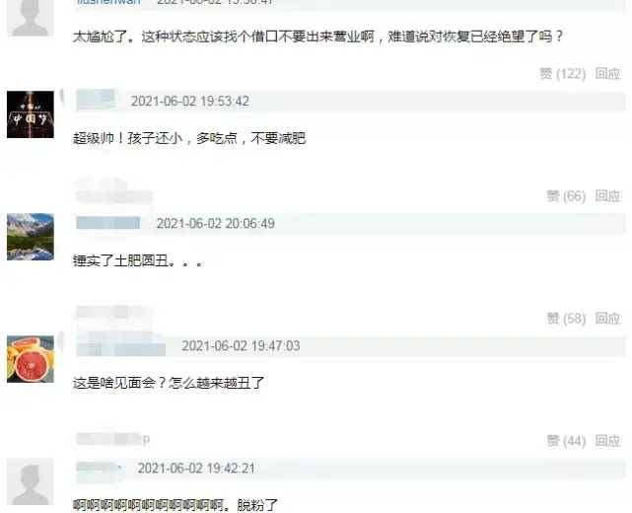Open the mountain landscape avatar
Image resolution: width=632 pixels, height=513 pixels.
click(x=31, y=237)
